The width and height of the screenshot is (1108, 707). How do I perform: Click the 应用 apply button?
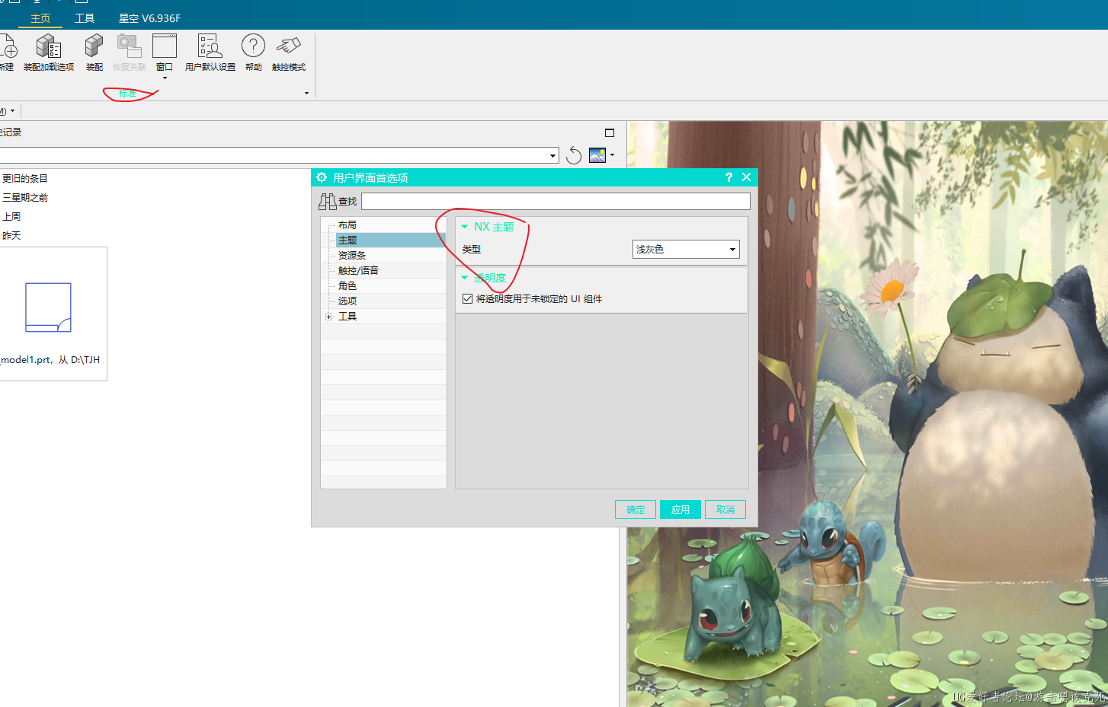click(x=680, y=510)
